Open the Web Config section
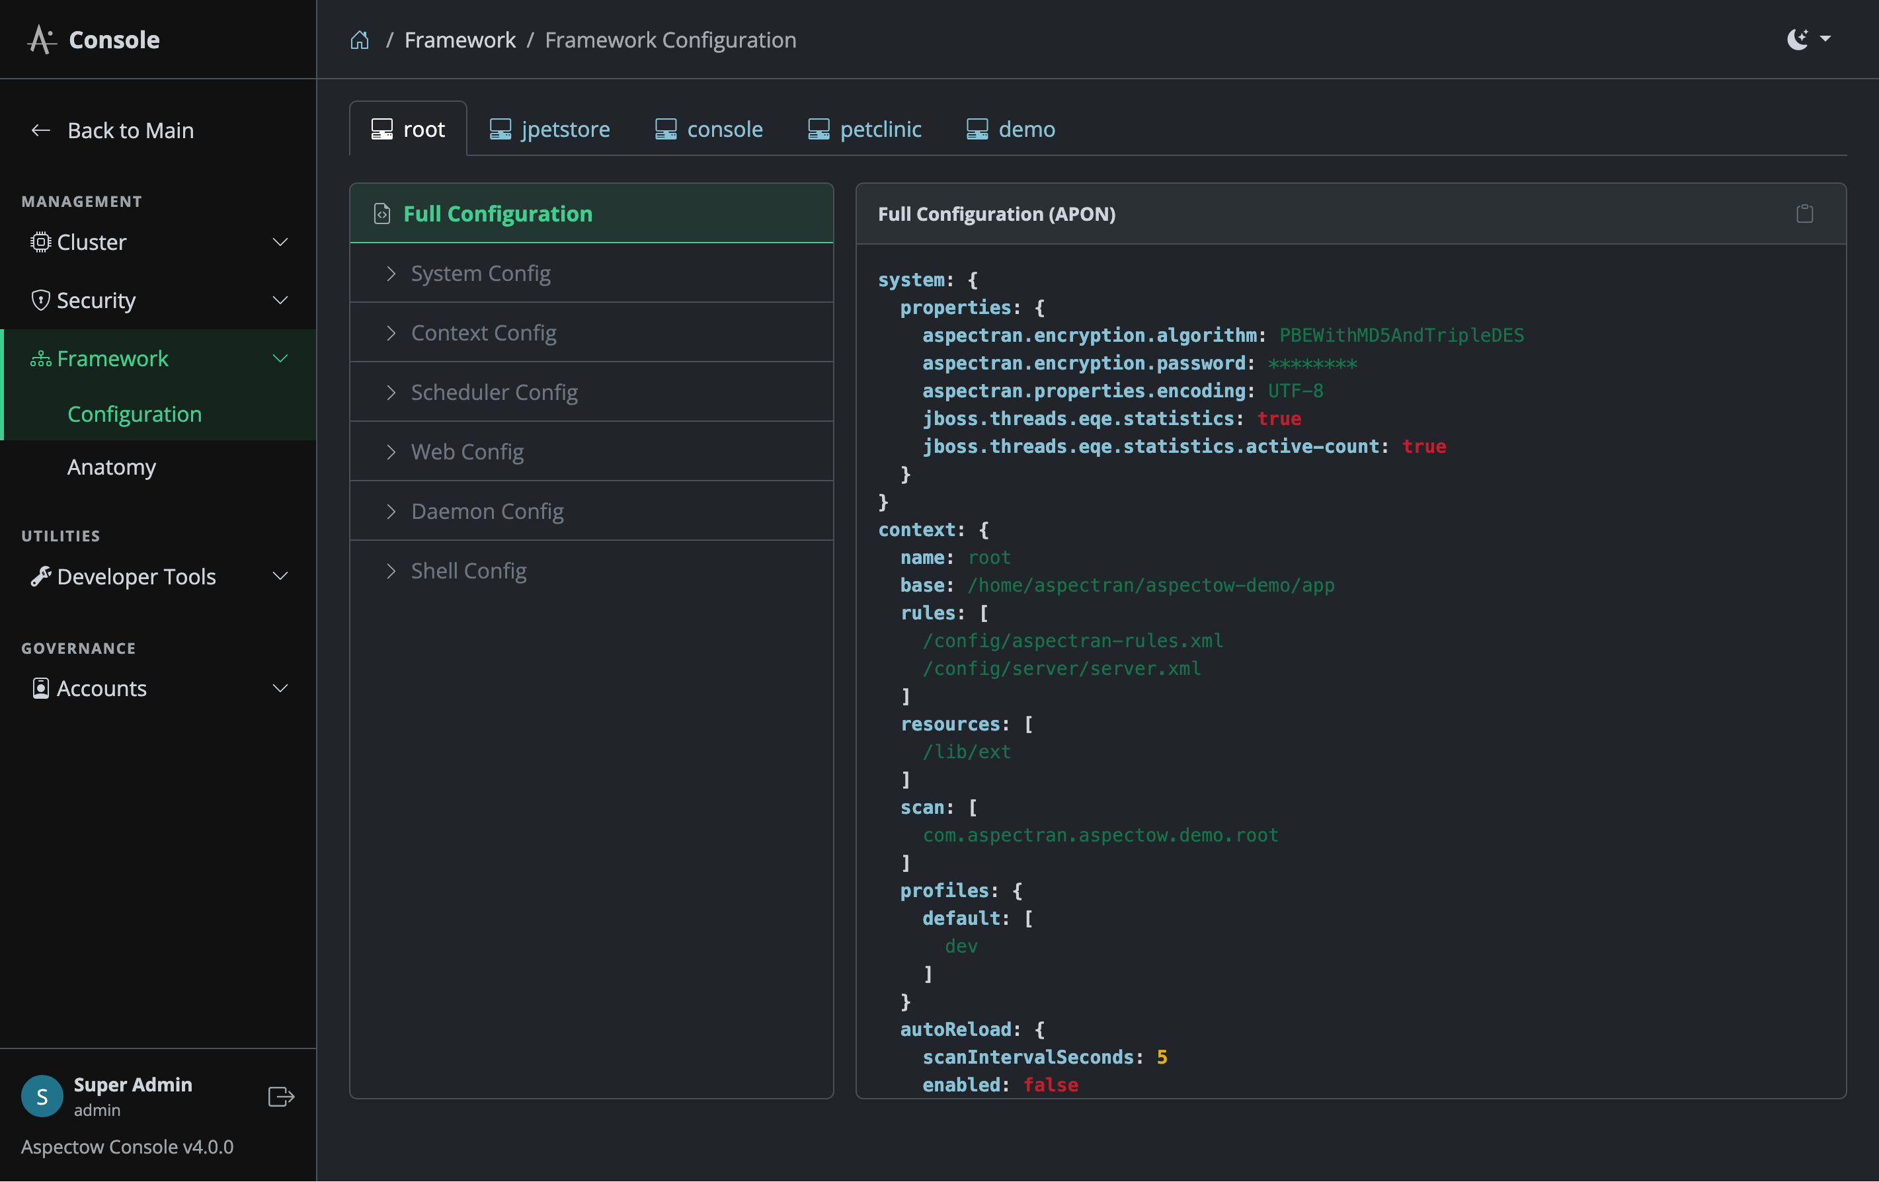 coord(592,452)
